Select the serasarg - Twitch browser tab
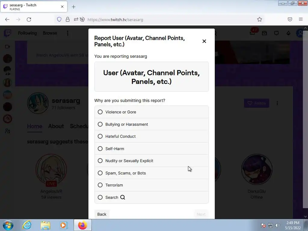The height and width of the screenshot is (231, 308). click(x=34, y=7)
